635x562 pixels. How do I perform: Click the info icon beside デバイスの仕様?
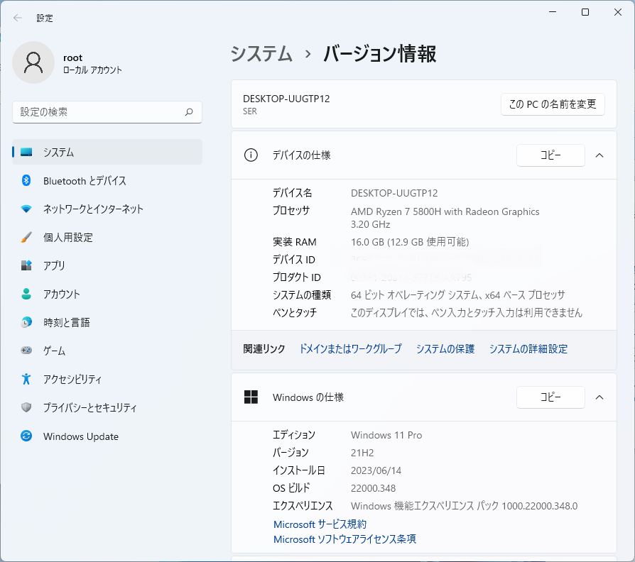coord(251,155)
